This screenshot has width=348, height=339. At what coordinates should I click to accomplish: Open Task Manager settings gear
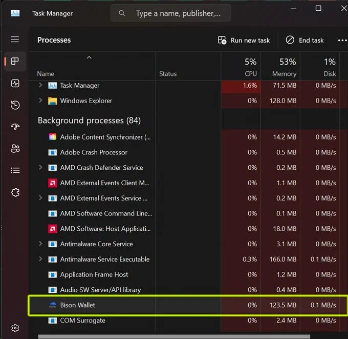15,328
